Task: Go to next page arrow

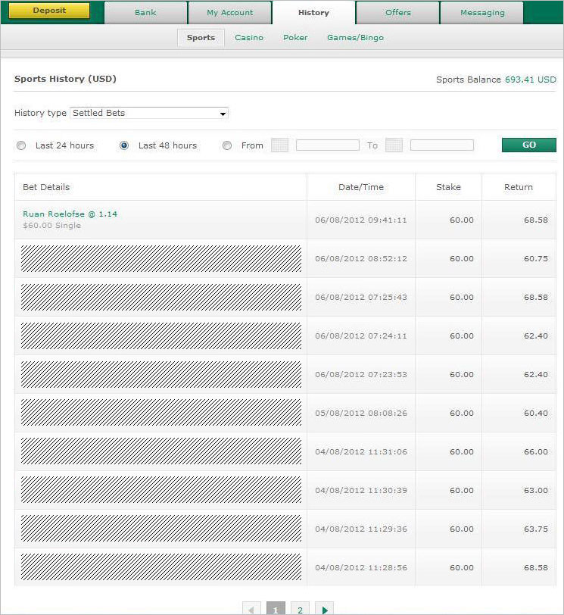Action: 325,610
